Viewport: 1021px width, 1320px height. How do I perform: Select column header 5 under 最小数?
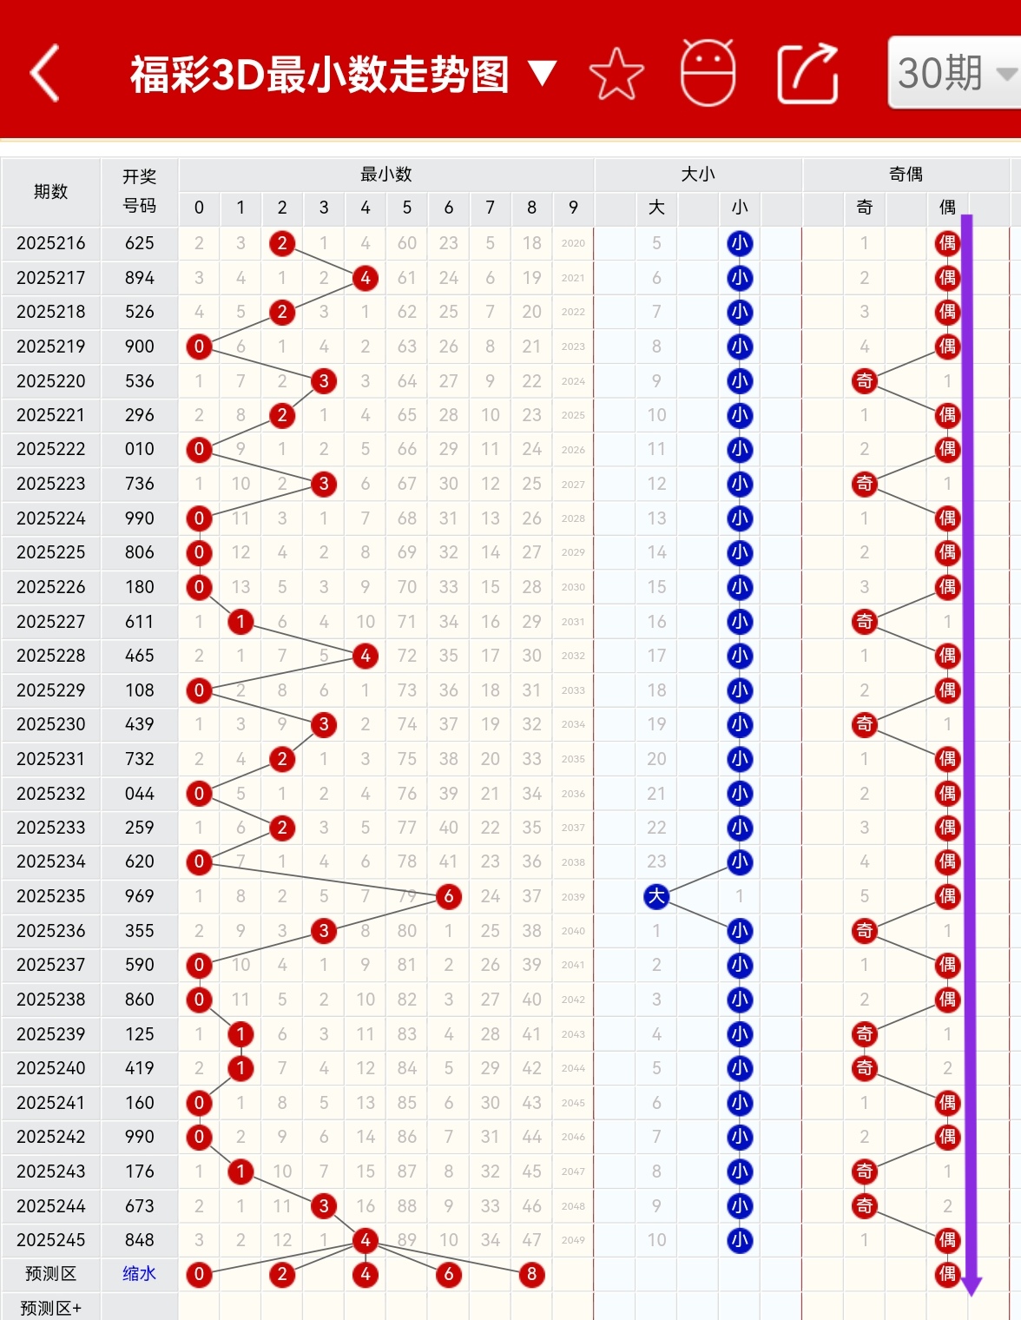(407, 208)
